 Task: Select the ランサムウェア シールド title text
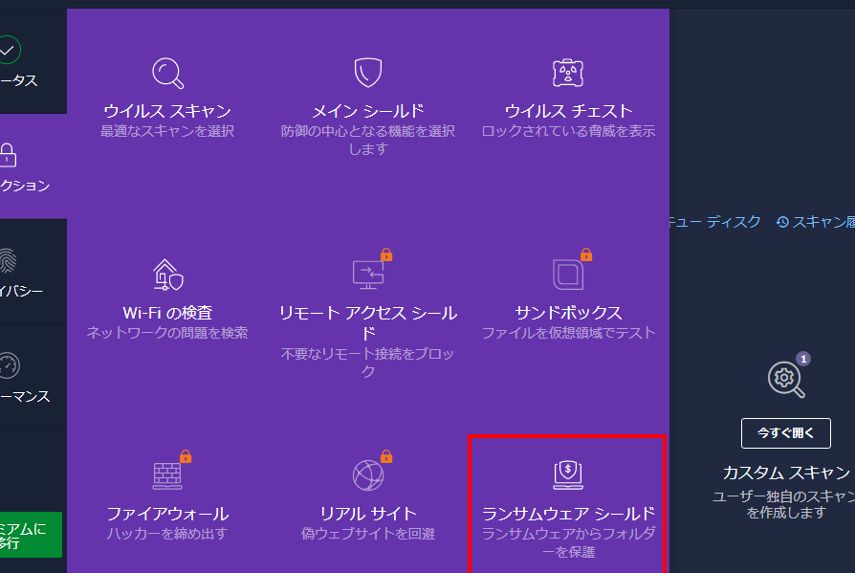tap(568, 514)
